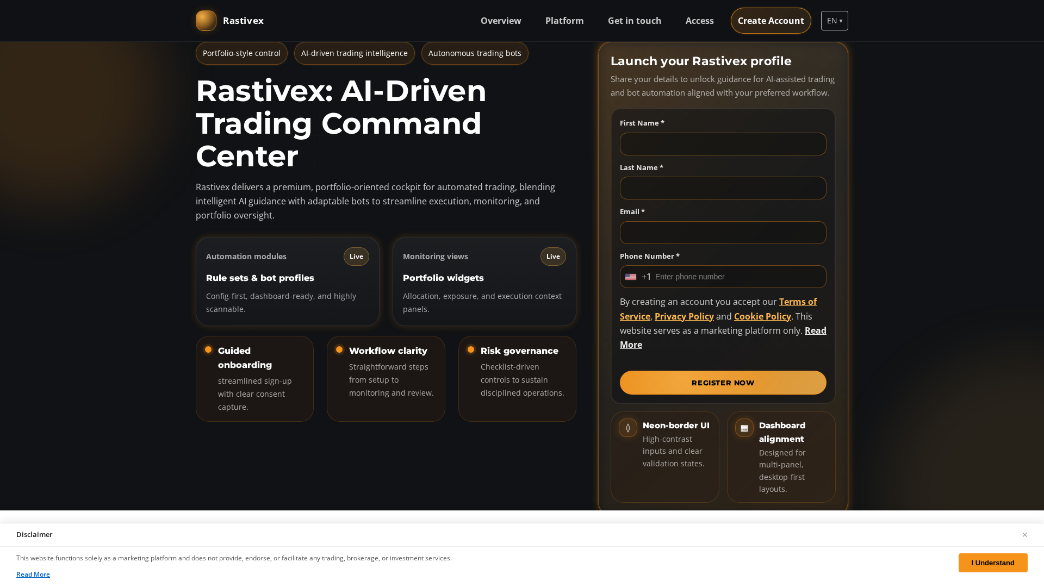Click the Disclaimer title text
1044x587 pixels.
coord(34,535)
